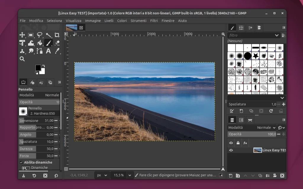Viewport: 303px width, 189px height.
Task: Open the Colori menu
Action: point(122,21)
